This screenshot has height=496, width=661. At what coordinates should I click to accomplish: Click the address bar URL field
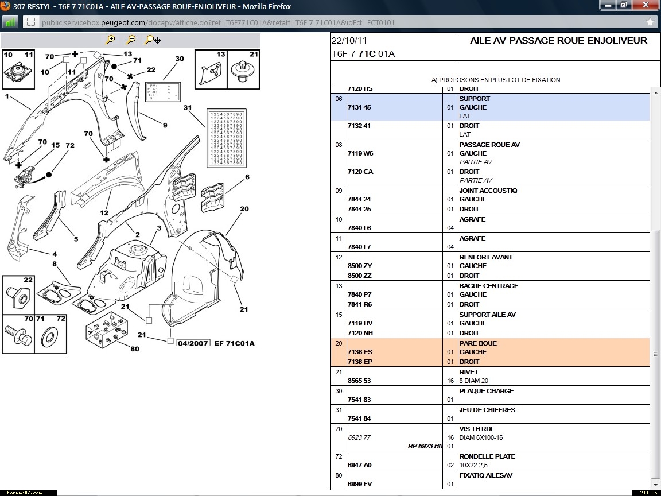pyautogui.click(x=333, y=22)
